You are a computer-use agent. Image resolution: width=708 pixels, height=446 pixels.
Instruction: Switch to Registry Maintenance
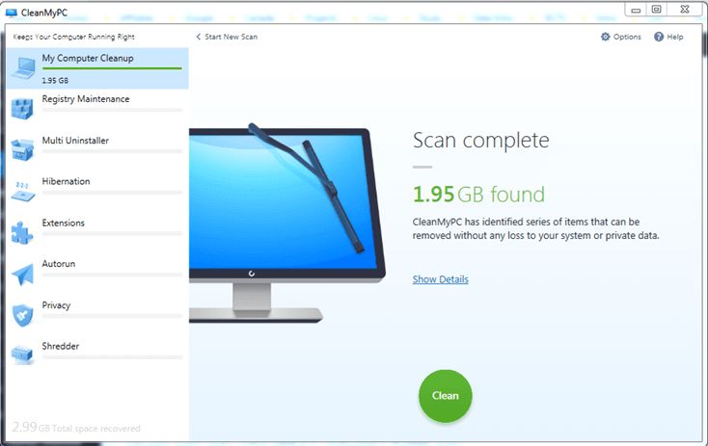click(85, 99)
